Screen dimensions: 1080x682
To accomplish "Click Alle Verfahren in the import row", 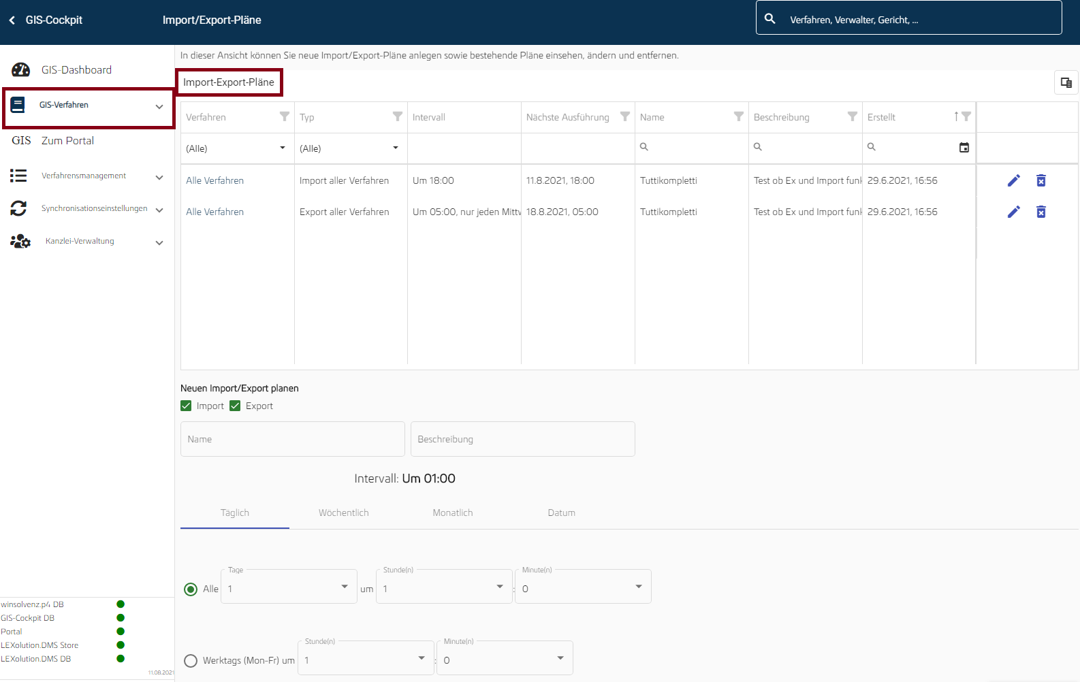I will coord(215,180).
